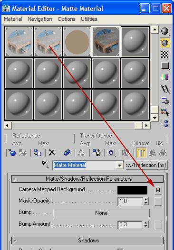The image size is (174, 250).
Task: Open the Utilities menu
Action: tap(89, 19)
